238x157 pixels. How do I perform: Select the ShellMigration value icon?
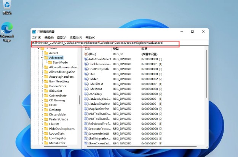[86, 139]
